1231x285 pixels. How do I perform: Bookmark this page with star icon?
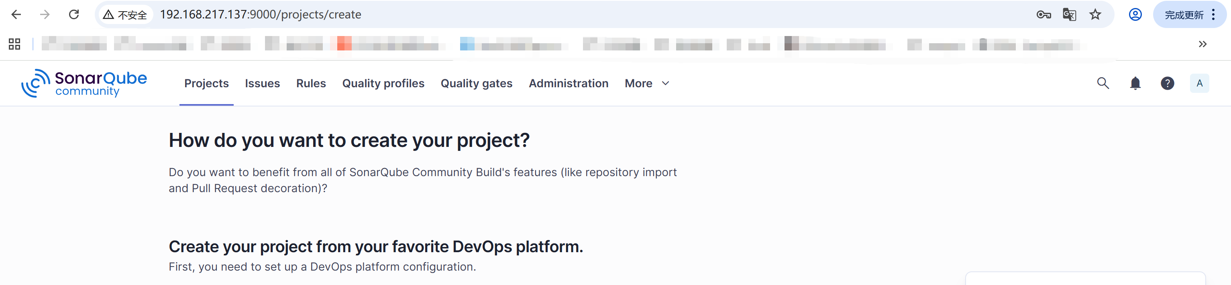coord(1095,15)
